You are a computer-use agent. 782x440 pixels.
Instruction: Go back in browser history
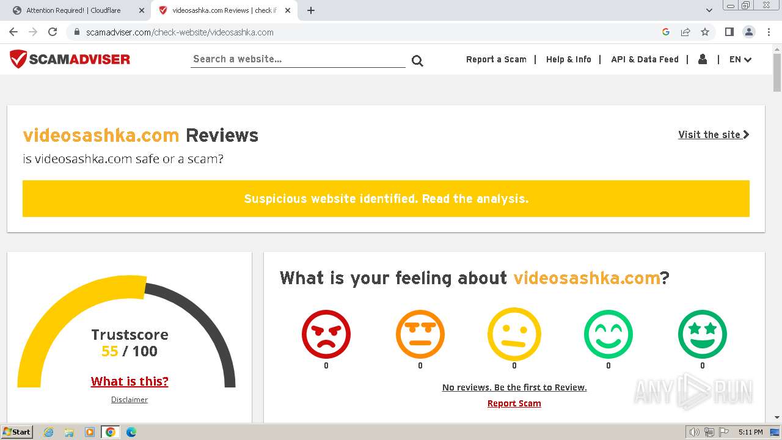click(13, 32)
